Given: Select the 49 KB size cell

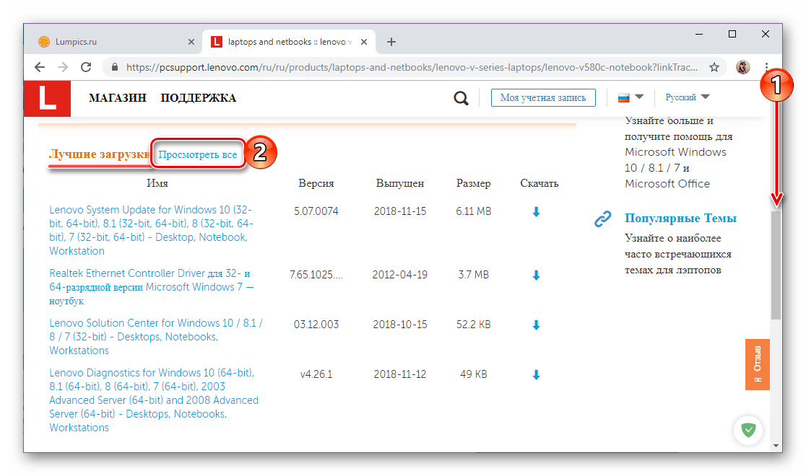Looking at the screenshot, I should pos(474,374).
